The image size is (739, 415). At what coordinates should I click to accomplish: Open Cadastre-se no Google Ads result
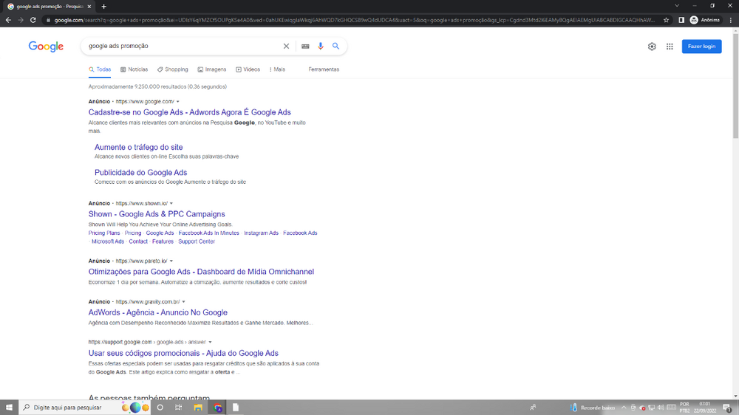[x=189, y=112]
